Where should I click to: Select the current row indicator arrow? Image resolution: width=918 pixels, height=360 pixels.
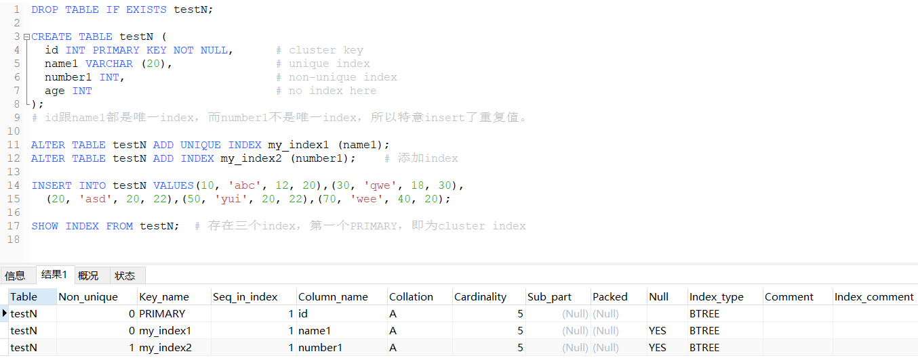(x=5, y=313)
